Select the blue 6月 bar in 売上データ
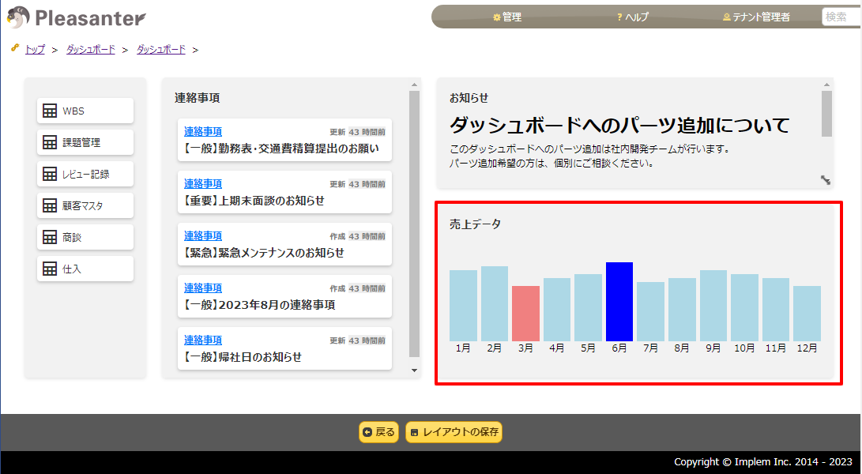This screenshot has width=862, height=474. (619, 302)
